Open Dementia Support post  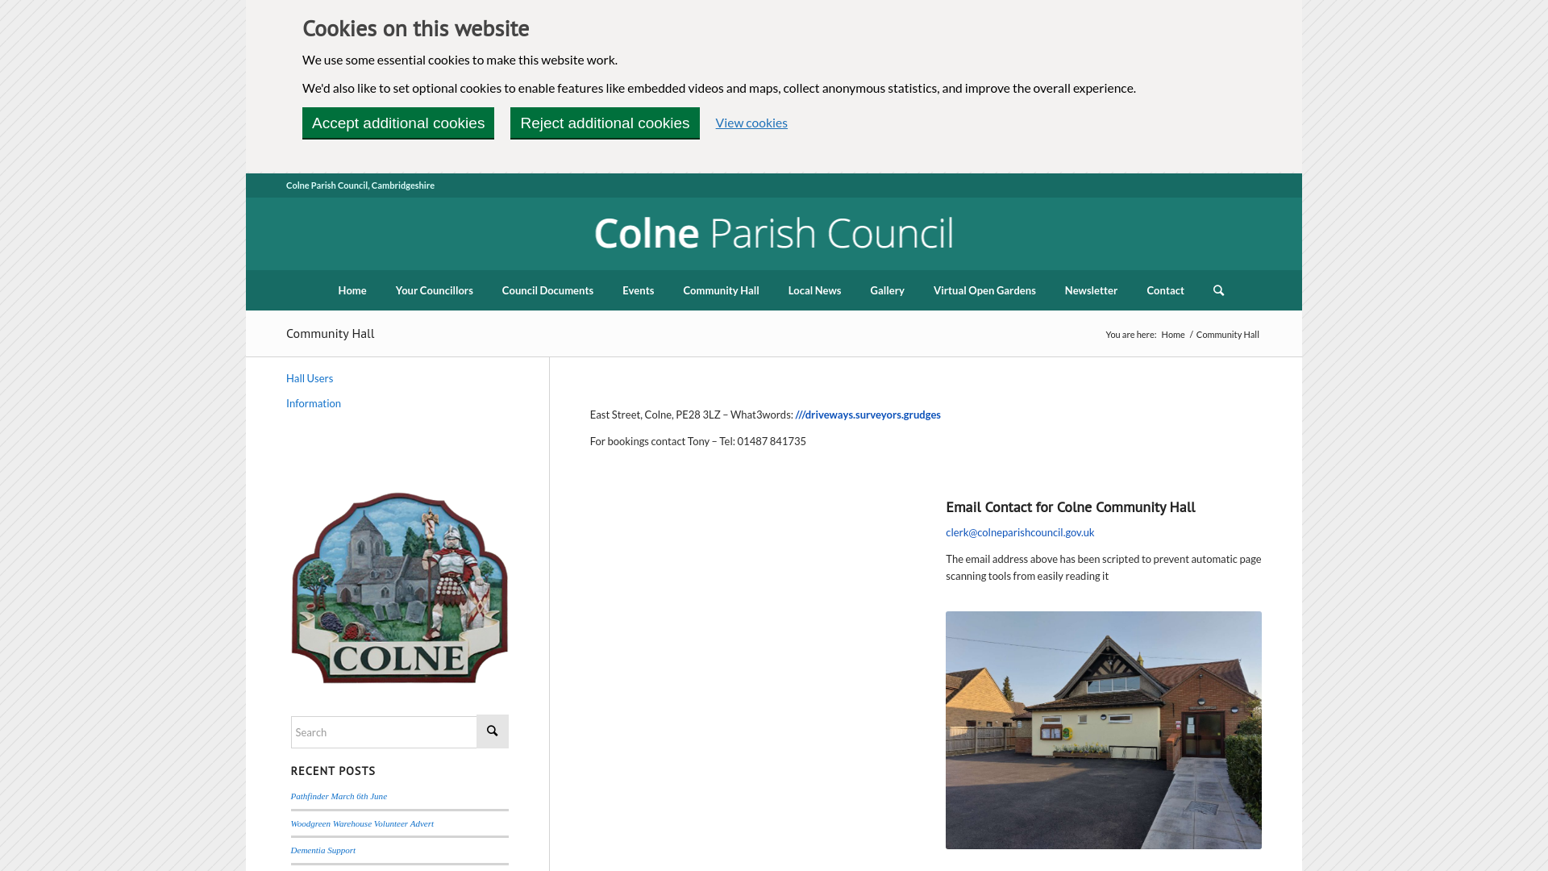pos(322,850)
